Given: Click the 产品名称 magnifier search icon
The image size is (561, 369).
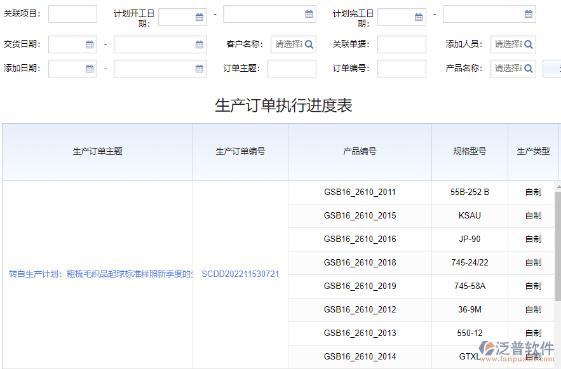Looking at the screenshot, I should (529, 69).
